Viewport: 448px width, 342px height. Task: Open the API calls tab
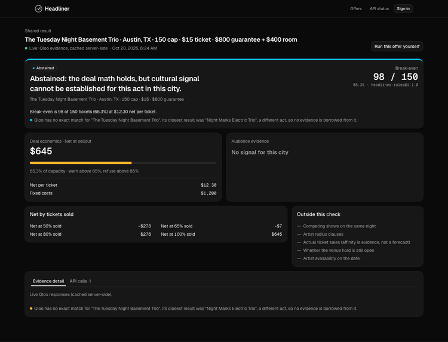pyautogui.click(x=80, y=281)
